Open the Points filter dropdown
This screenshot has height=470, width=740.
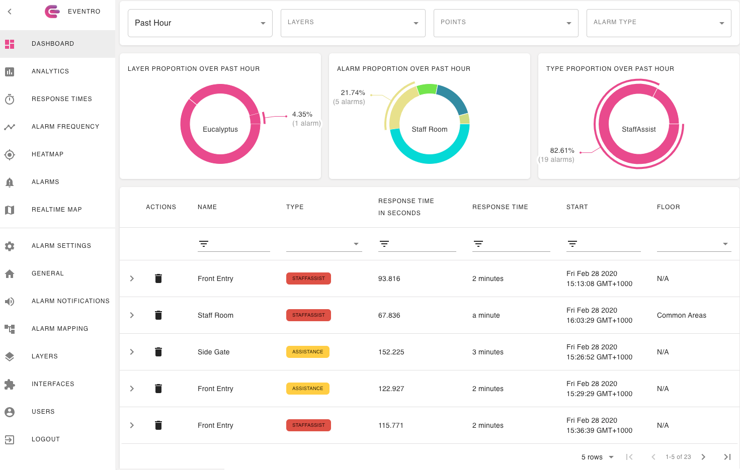(506, 23)
